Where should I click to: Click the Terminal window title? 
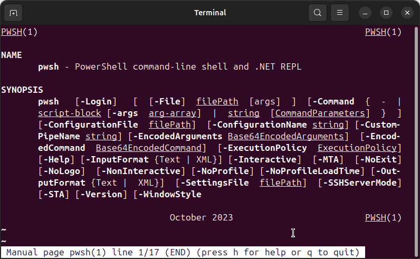coord(210,13)
